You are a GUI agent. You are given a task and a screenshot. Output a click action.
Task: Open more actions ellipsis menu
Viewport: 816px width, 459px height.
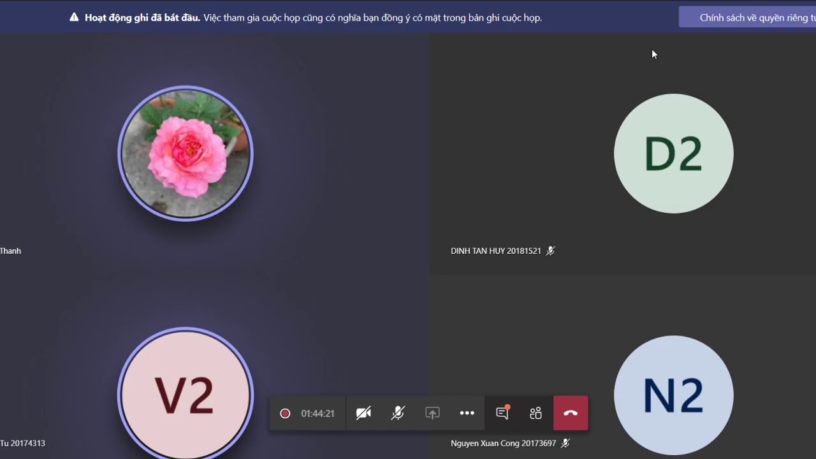[x=467, y=413]
